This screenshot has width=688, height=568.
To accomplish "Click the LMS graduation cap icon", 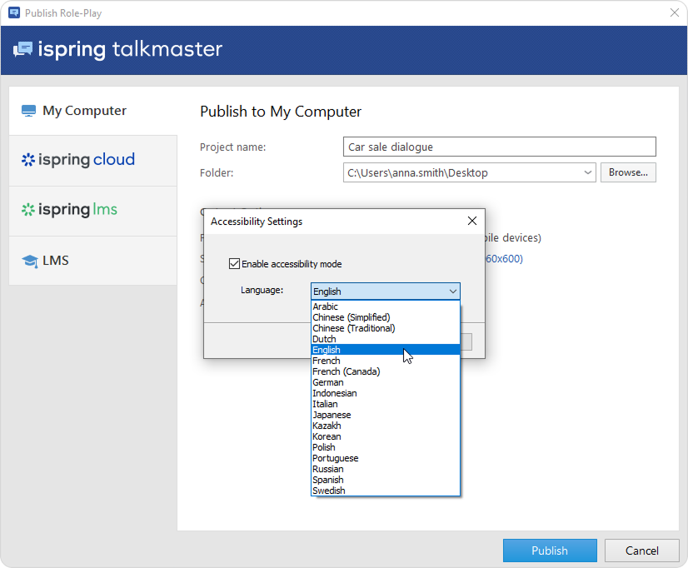I will tap(30, 261).
